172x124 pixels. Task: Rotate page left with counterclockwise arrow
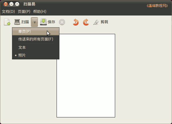pyautogui.click(x=76, y=22)
